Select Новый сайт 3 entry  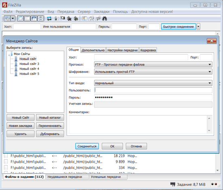29,64
